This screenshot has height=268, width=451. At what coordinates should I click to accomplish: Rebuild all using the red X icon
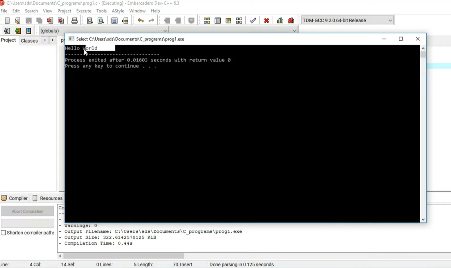click(266, 20)
